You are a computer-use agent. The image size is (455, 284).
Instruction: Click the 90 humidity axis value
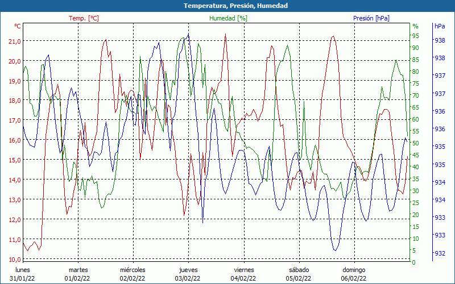tap(416, 48)
